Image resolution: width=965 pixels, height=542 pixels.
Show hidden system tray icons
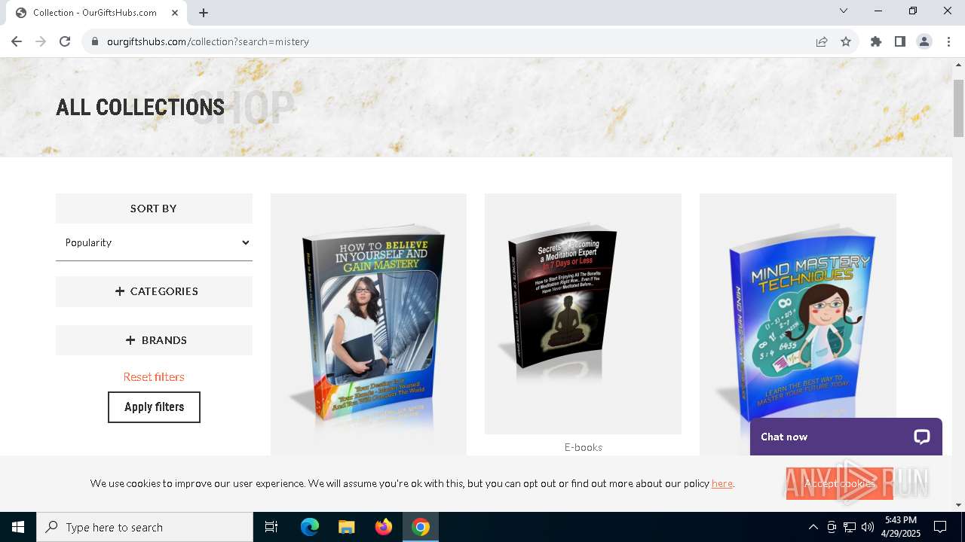813,527
